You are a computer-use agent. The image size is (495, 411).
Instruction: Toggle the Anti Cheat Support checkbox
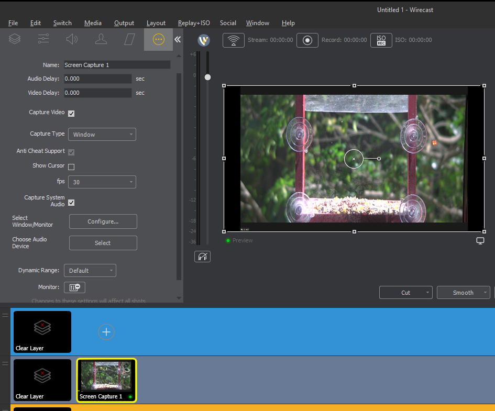coord(71,152)
